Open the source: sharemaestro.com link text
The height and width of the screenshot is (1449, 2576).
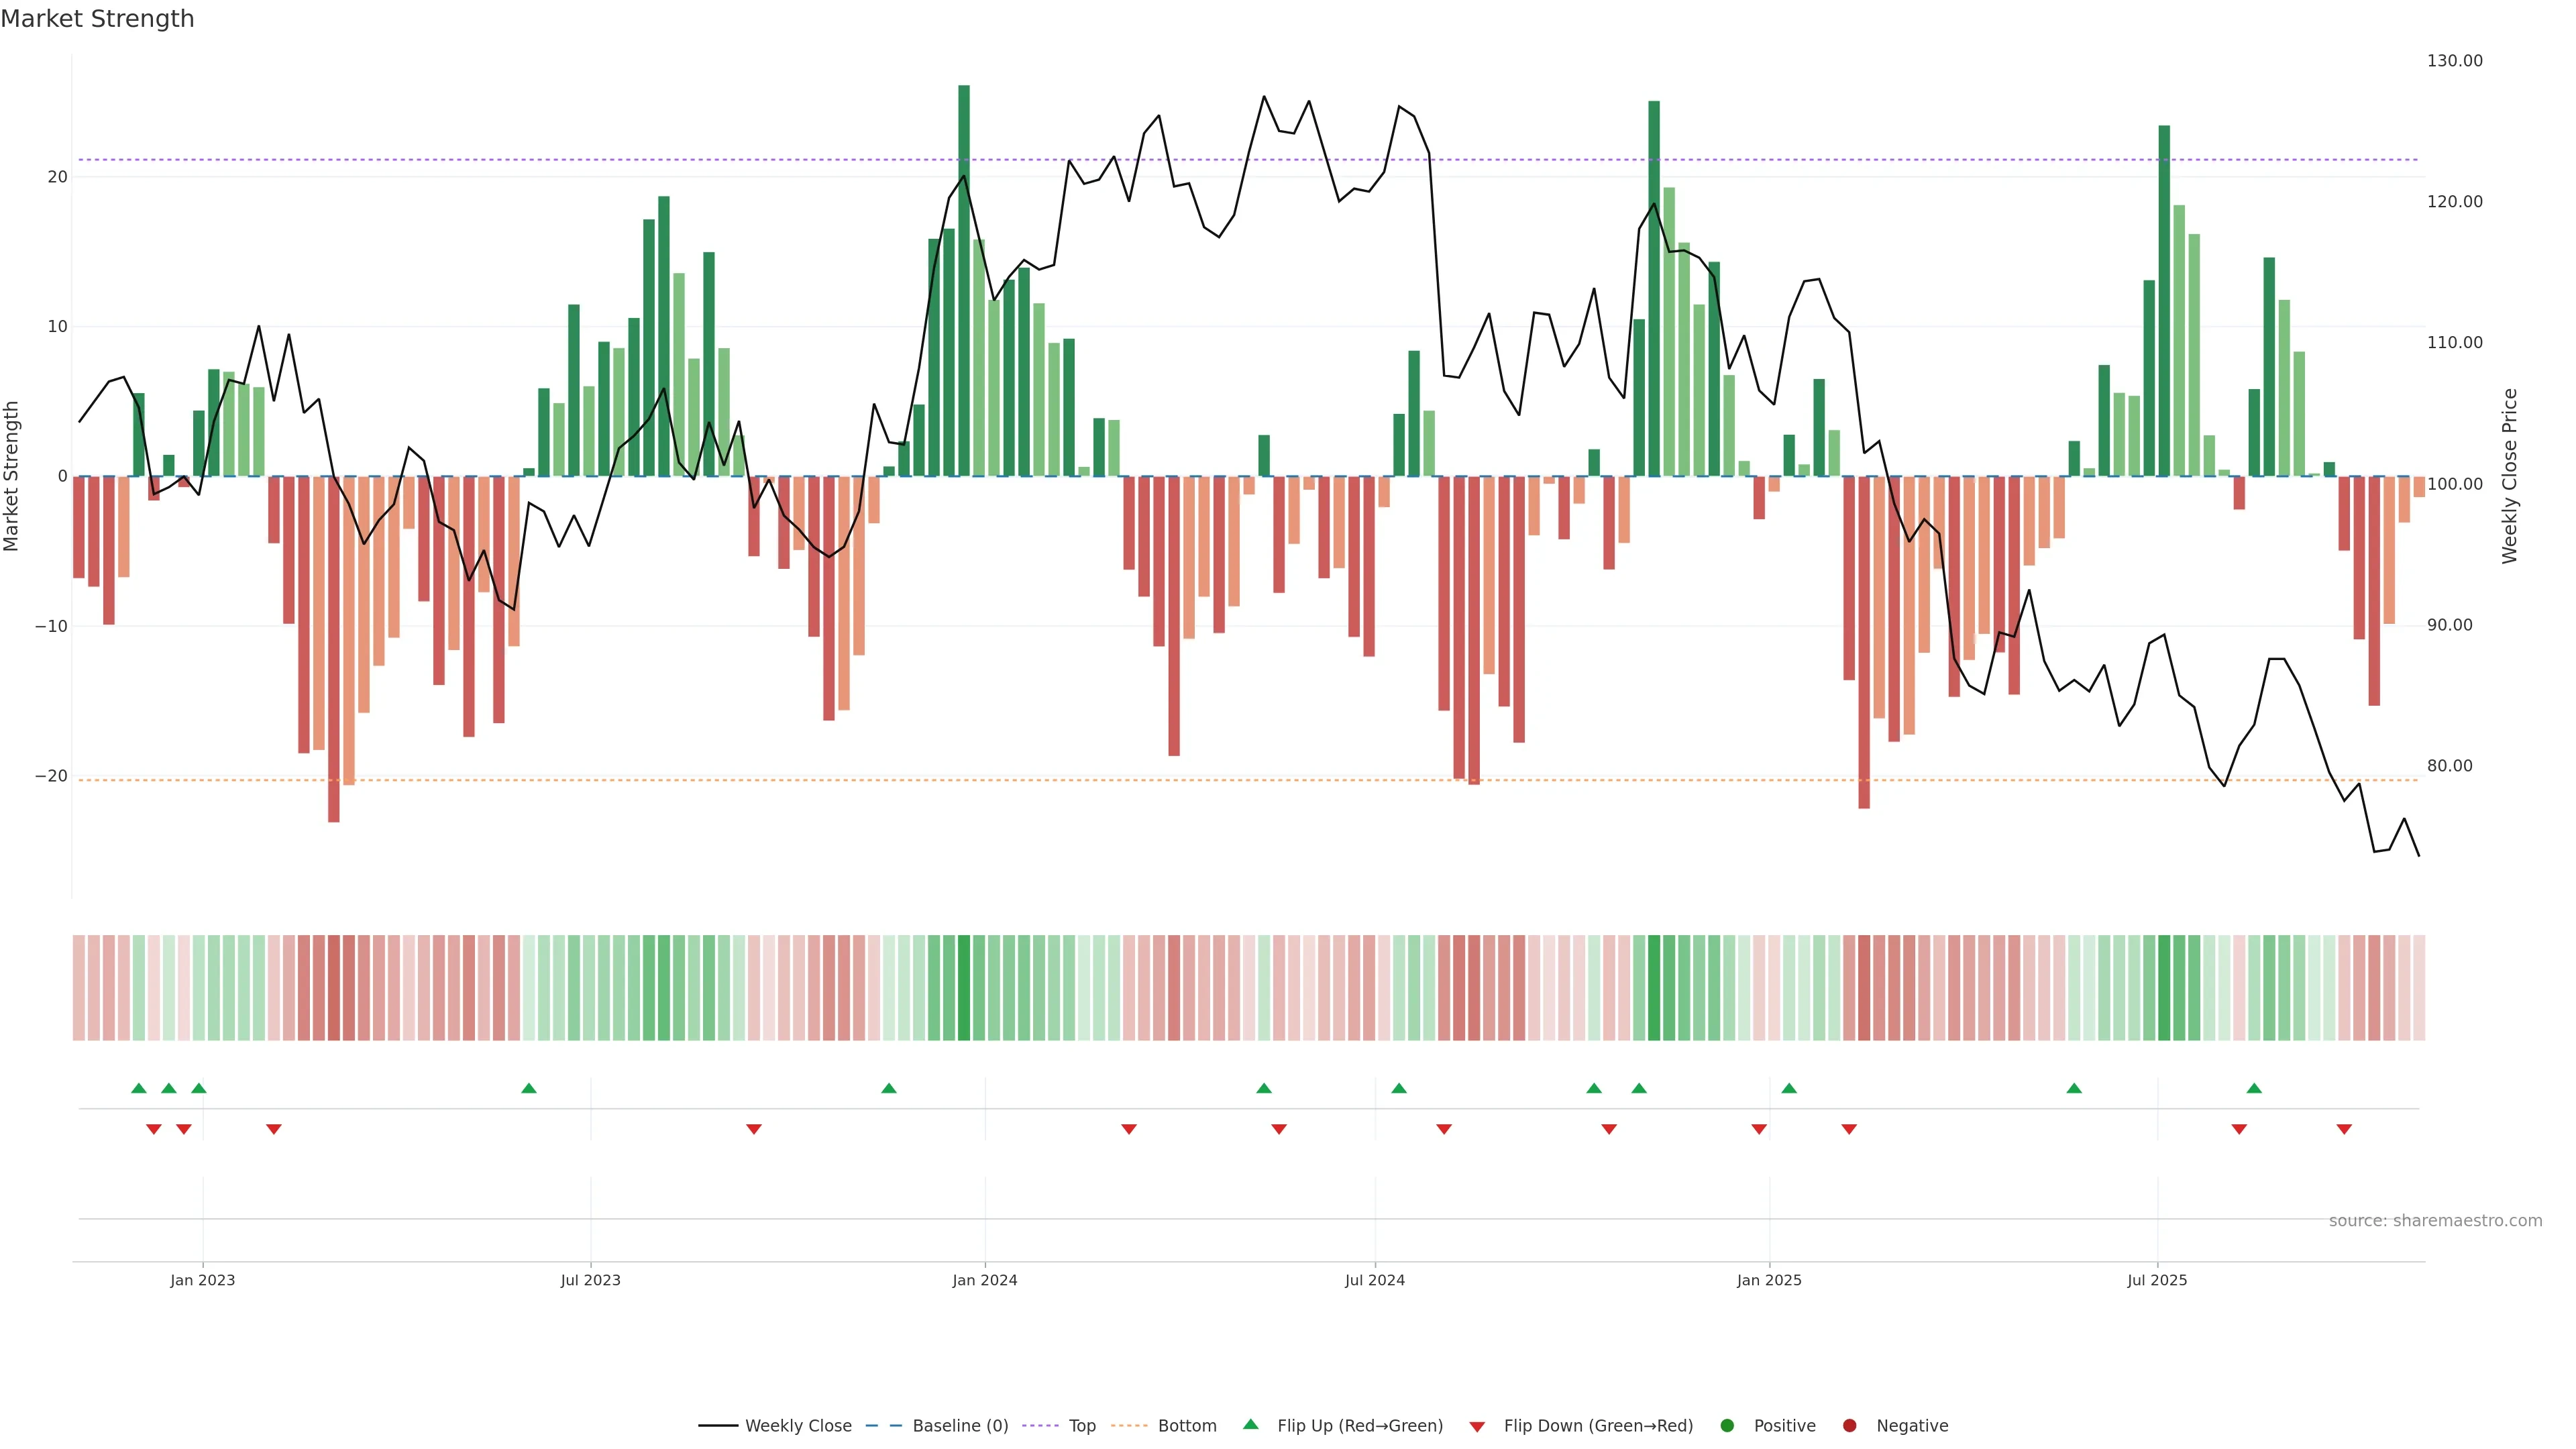pyautogui.click(x=2435, y=1221)
